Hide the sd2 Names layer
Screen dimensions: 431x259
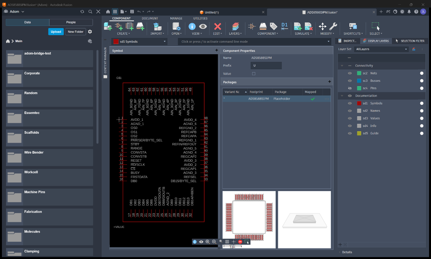[x=350, y=111]
